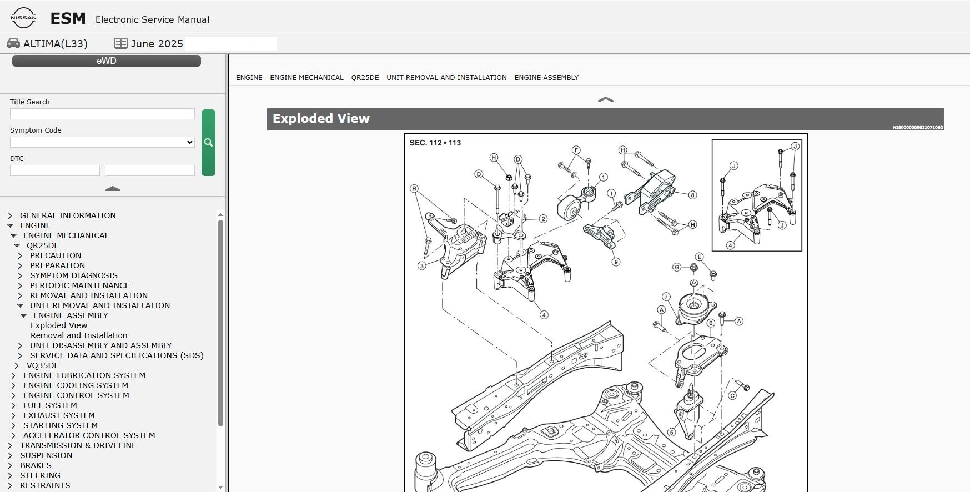Screen dimensions: 970x492
Task: Expand PREPARATION node arrow
Action: pos(20,265)
